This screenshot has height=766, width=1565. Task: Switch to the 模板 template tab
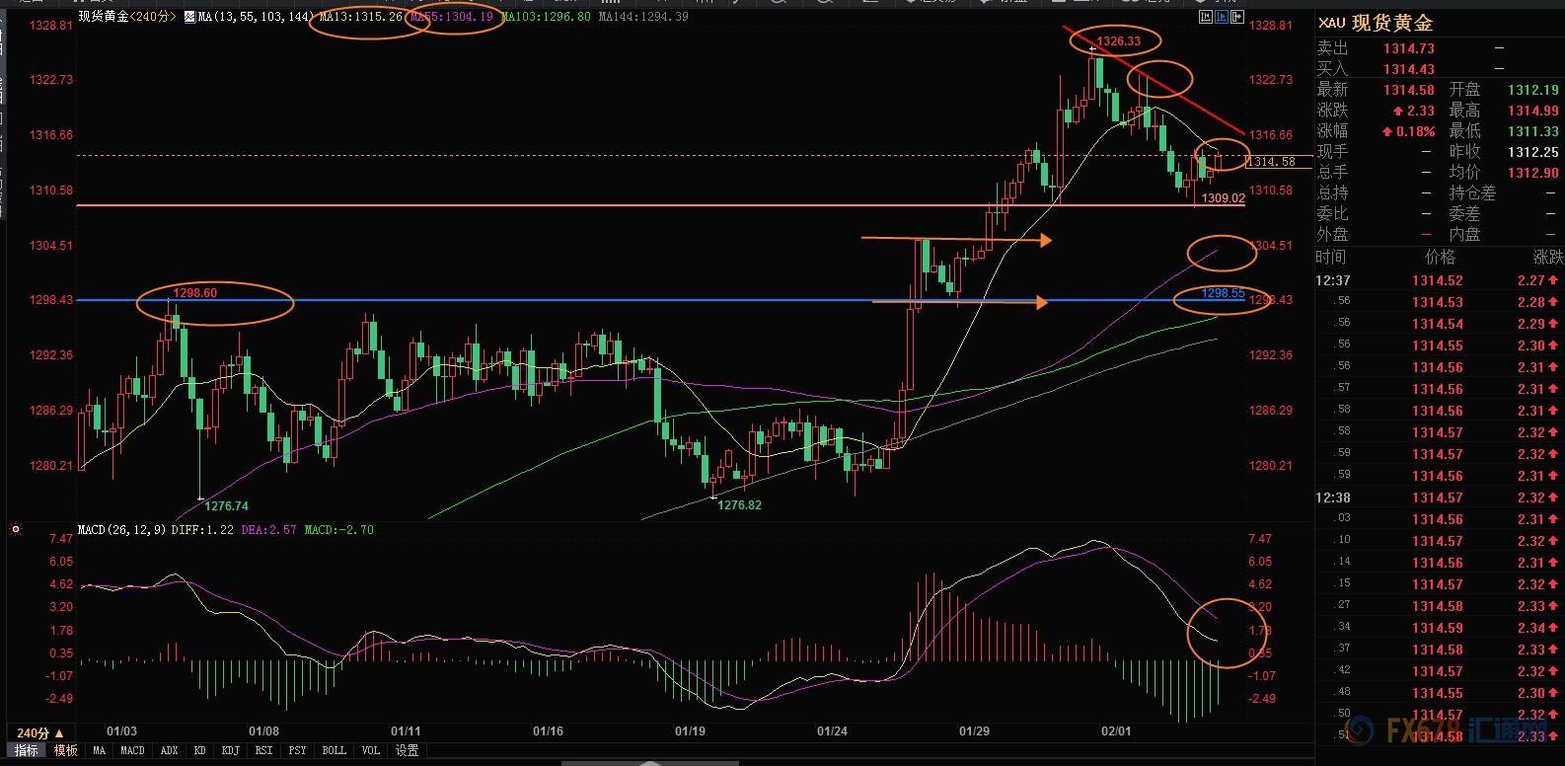click(66, 750)
